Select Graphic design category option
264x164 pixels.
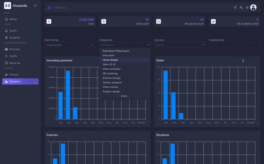coord(125,92)
